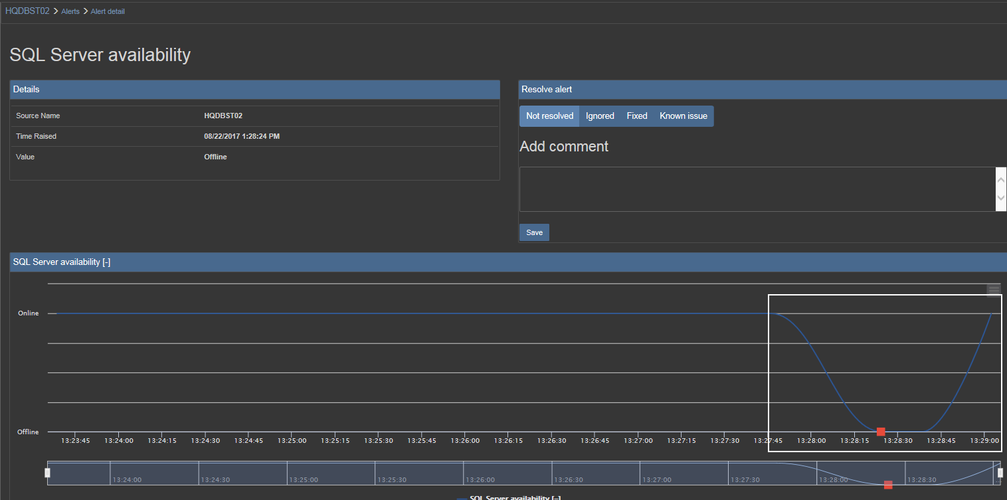Open the chart hamburger context menu
1007x500 pixels.
pyautogui.click(x=994, y=290)
